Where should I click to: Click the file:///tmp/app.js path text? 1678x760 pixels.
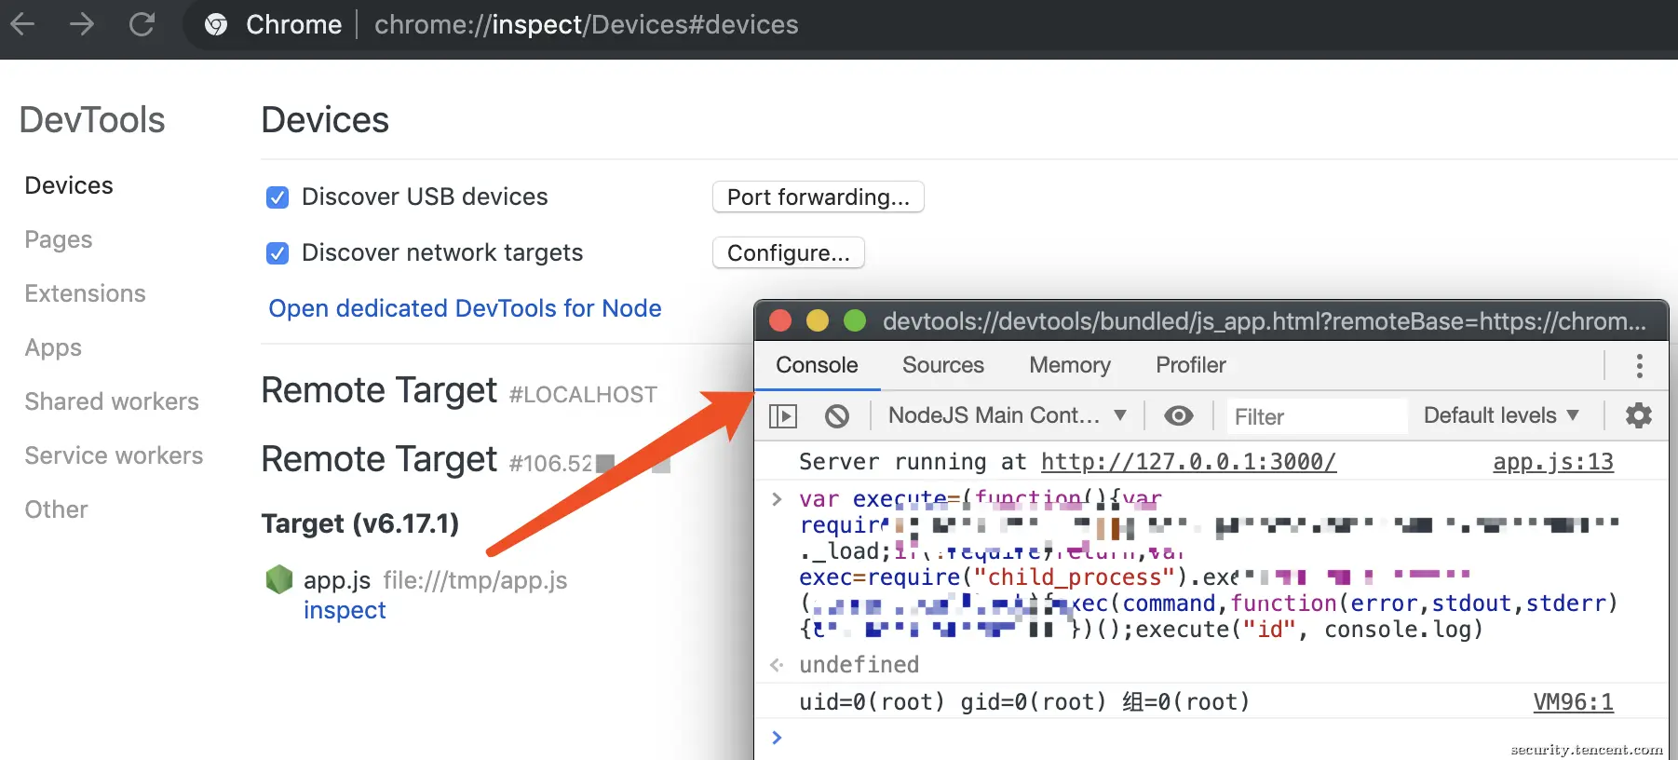coord(475,580)
